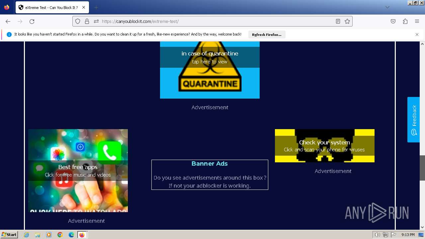Click Advertisement label under quarantine ad
Image resolution: width=425 pixels, height=239 pixels.
tap(210, 107)
